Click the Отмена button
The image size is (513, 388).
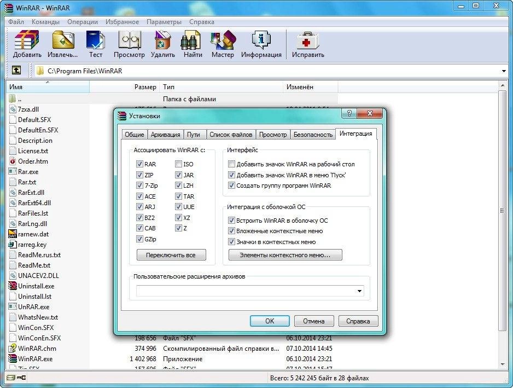(314, 321)
